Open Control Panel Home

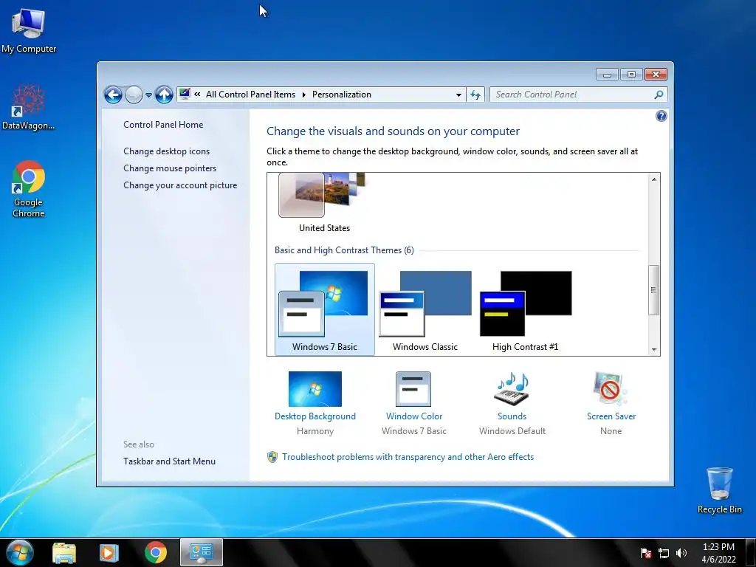(163, 124)
